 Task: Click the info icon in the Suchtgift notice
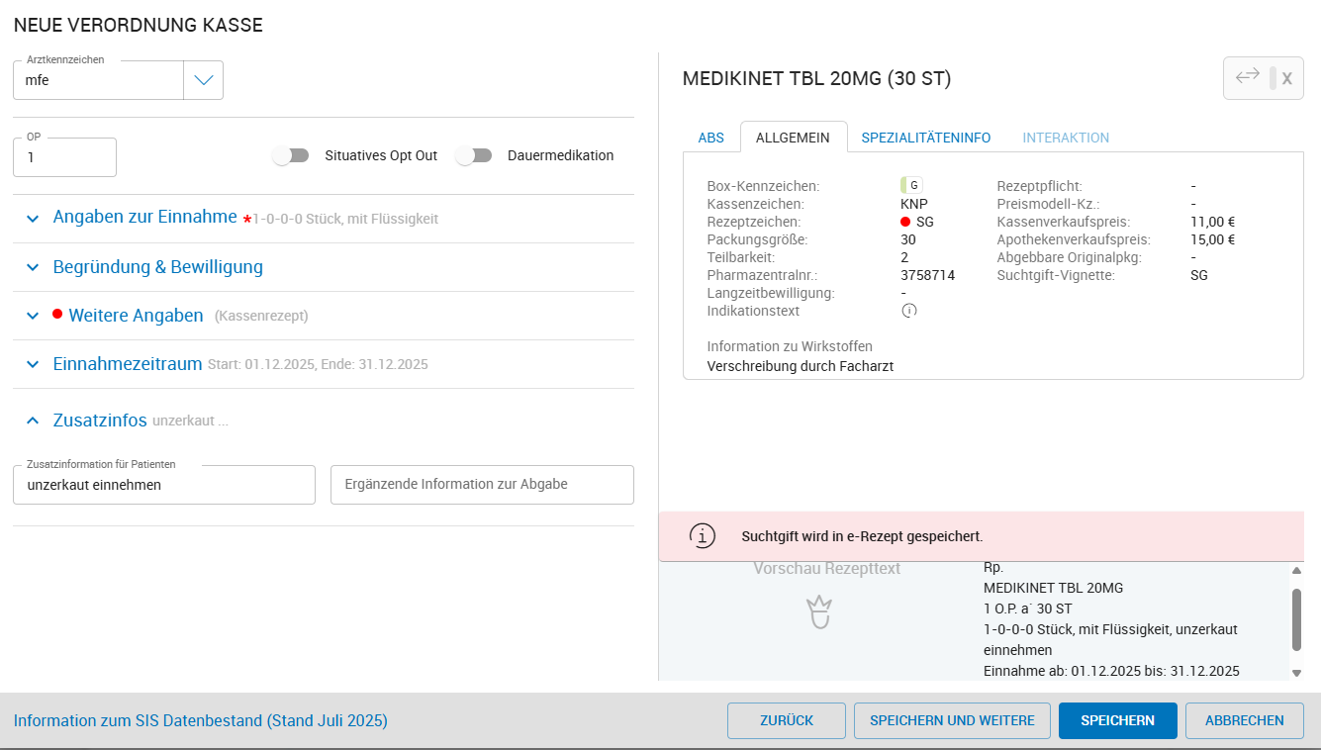click(702, 536)
